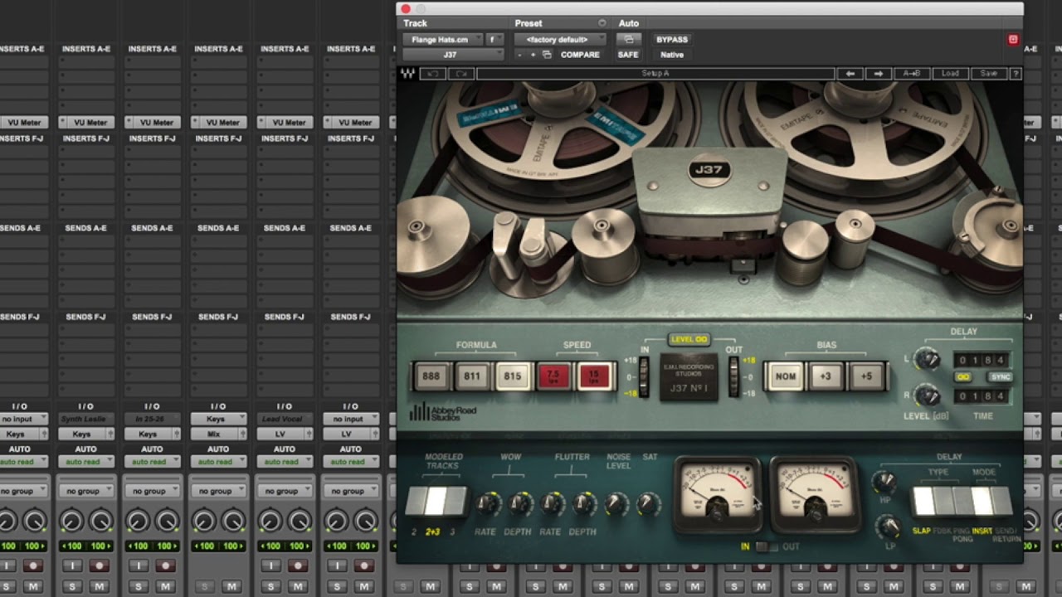Toggle the delay OO link button
The height and width of the screenshot is (597, 1062).
[963, 377]
